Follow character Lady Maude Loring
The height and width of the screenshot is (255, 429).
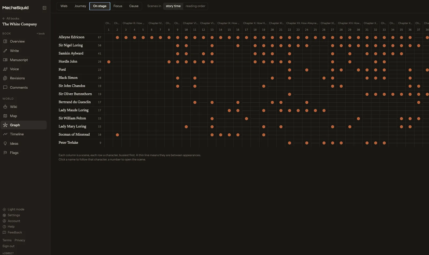[x=73, y=110]
